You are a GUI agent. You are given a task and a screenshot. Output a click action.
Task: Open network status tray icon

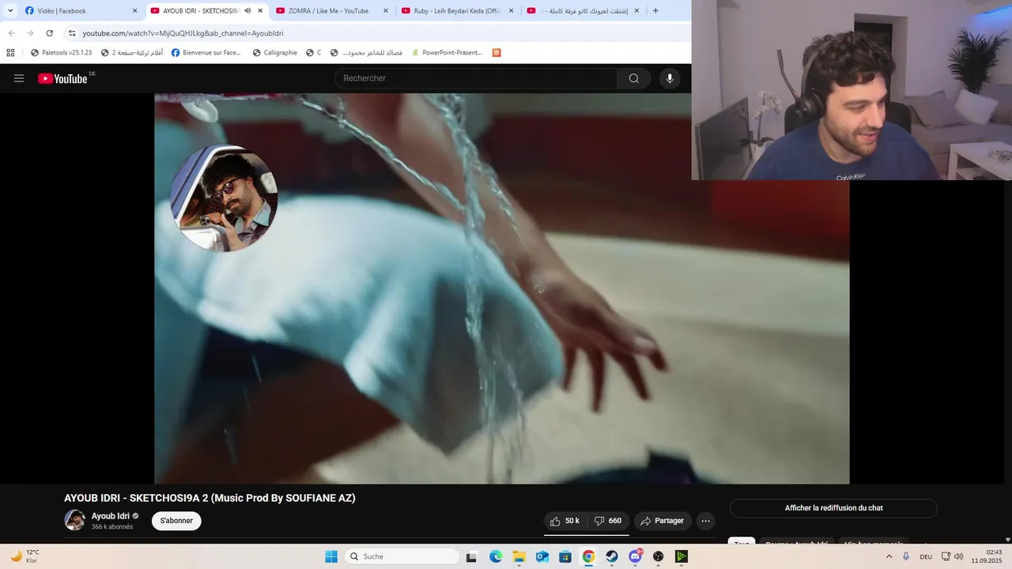coord(946,556)
